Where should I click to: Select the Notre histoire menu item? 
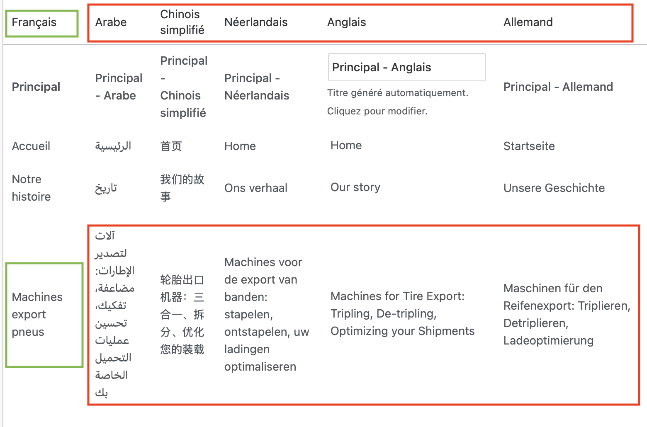pyautogui.click(x=31, y=188)
